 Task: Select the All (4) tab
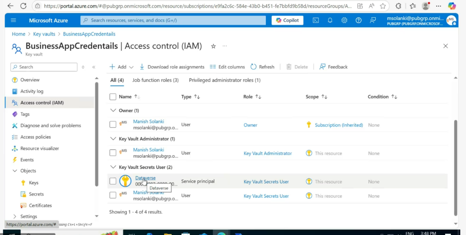117,80
